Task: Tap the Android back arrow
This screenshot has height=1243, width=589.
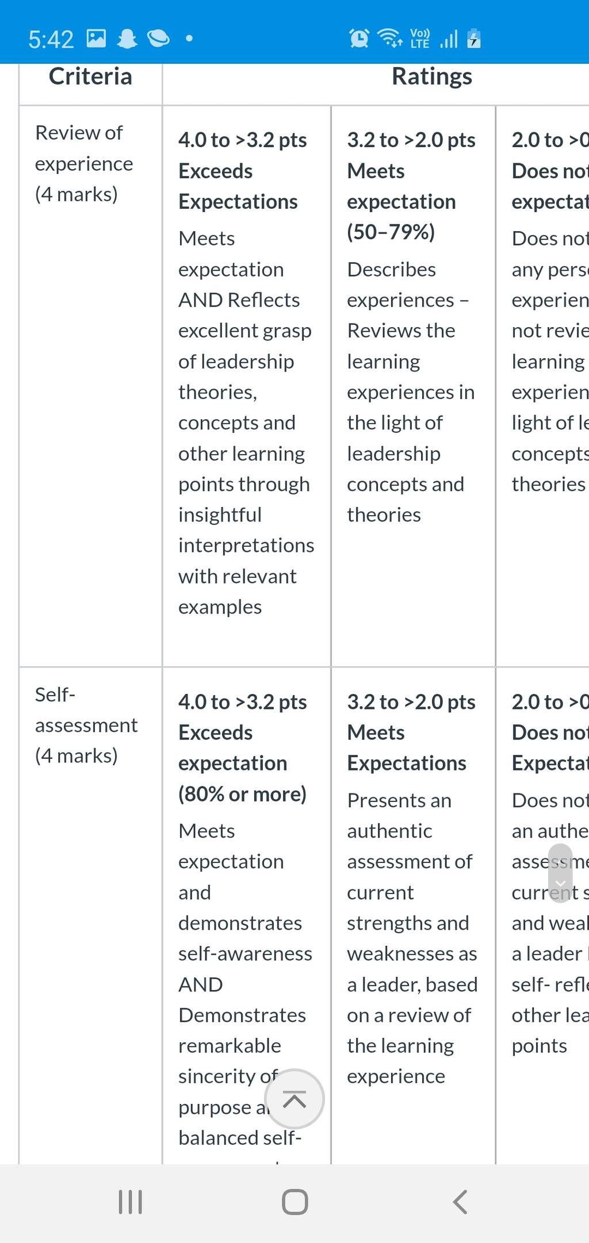Action: click(x=460, y=1202)
